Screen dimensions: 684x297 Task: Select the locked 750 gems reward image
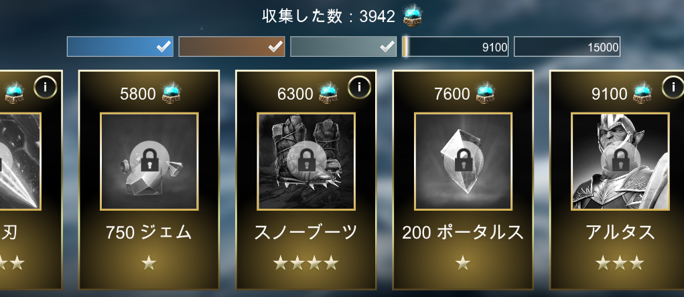[149, 162]
